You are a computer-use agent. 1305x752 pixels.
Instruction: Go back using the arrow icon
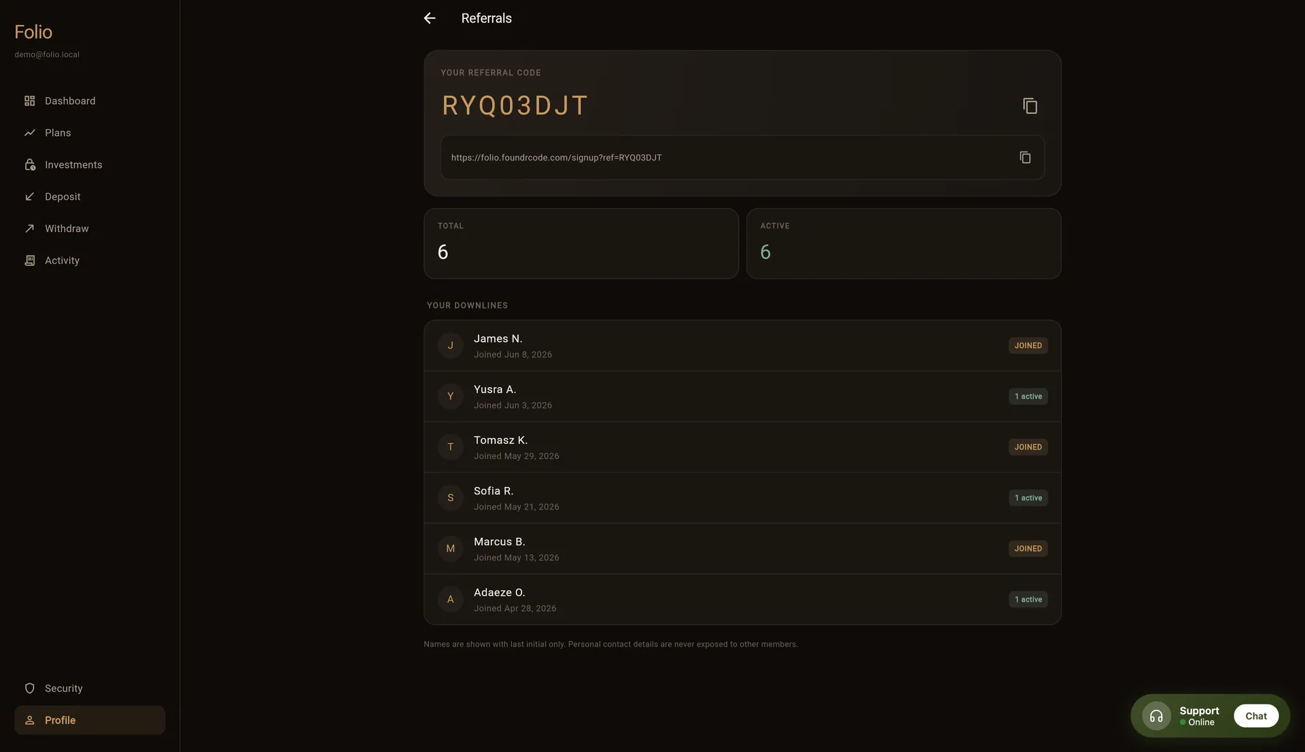[430, 18]
